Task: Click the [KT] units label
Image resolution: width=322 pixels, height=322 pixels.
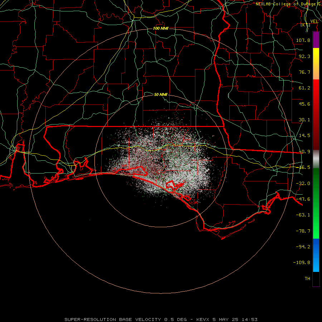Action: 306,25
